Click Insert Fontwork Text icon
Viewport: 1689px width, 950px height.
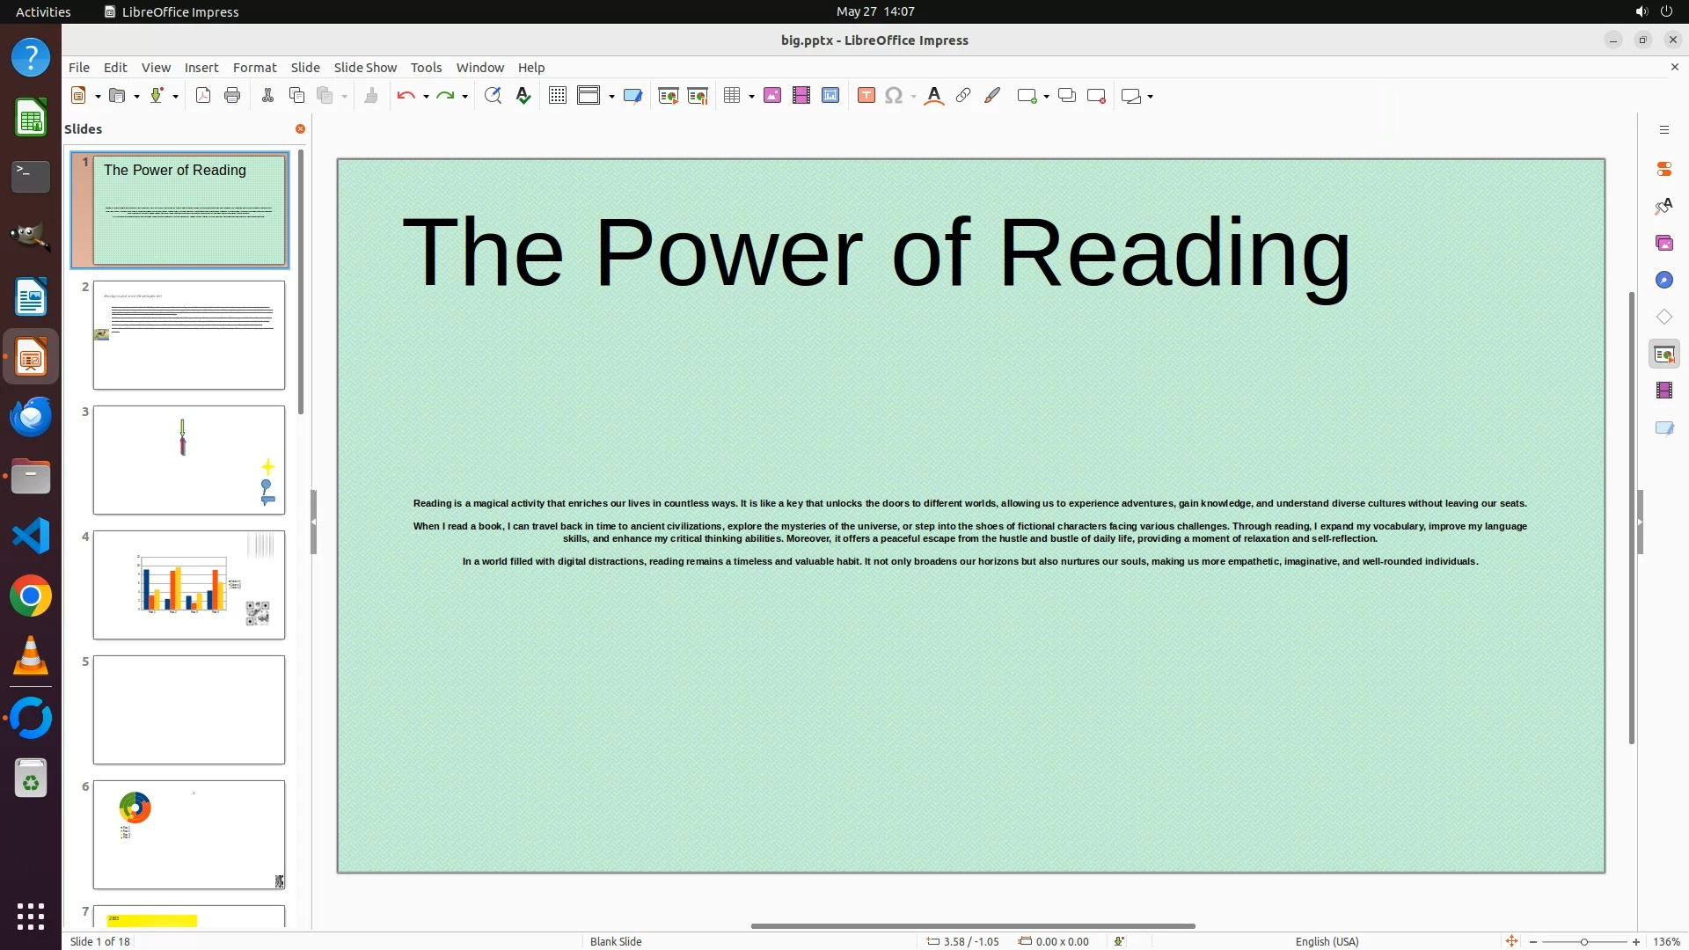[934, 96]
